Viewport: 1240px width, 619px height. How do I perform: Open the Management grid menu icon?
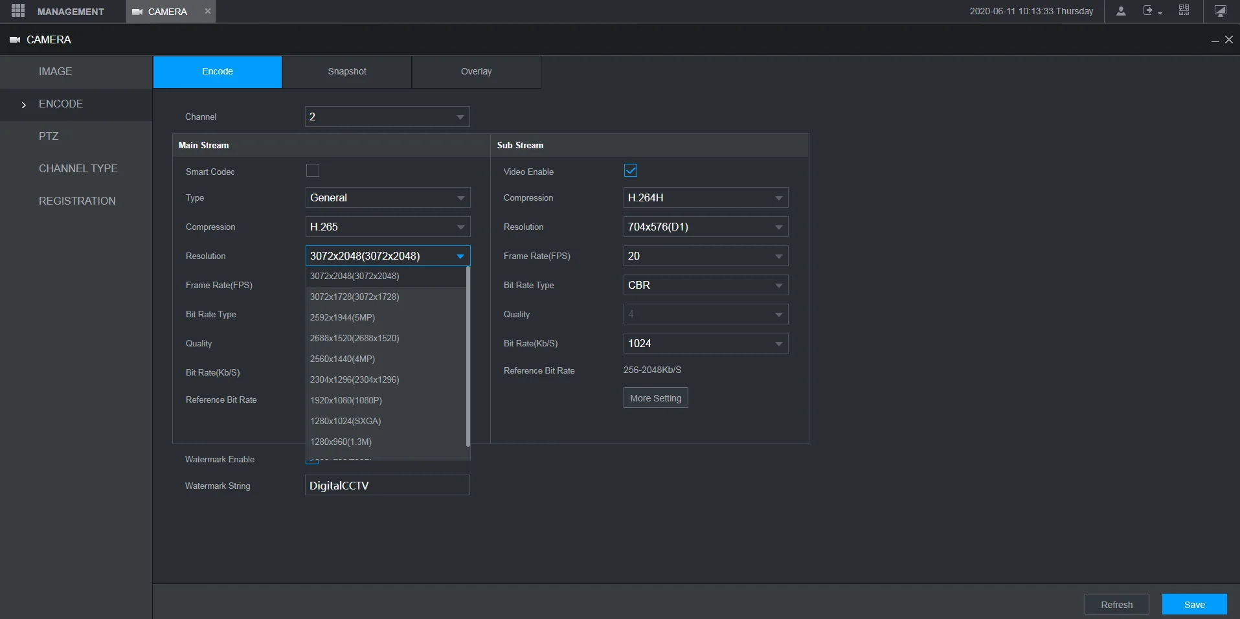coord(18,11)
